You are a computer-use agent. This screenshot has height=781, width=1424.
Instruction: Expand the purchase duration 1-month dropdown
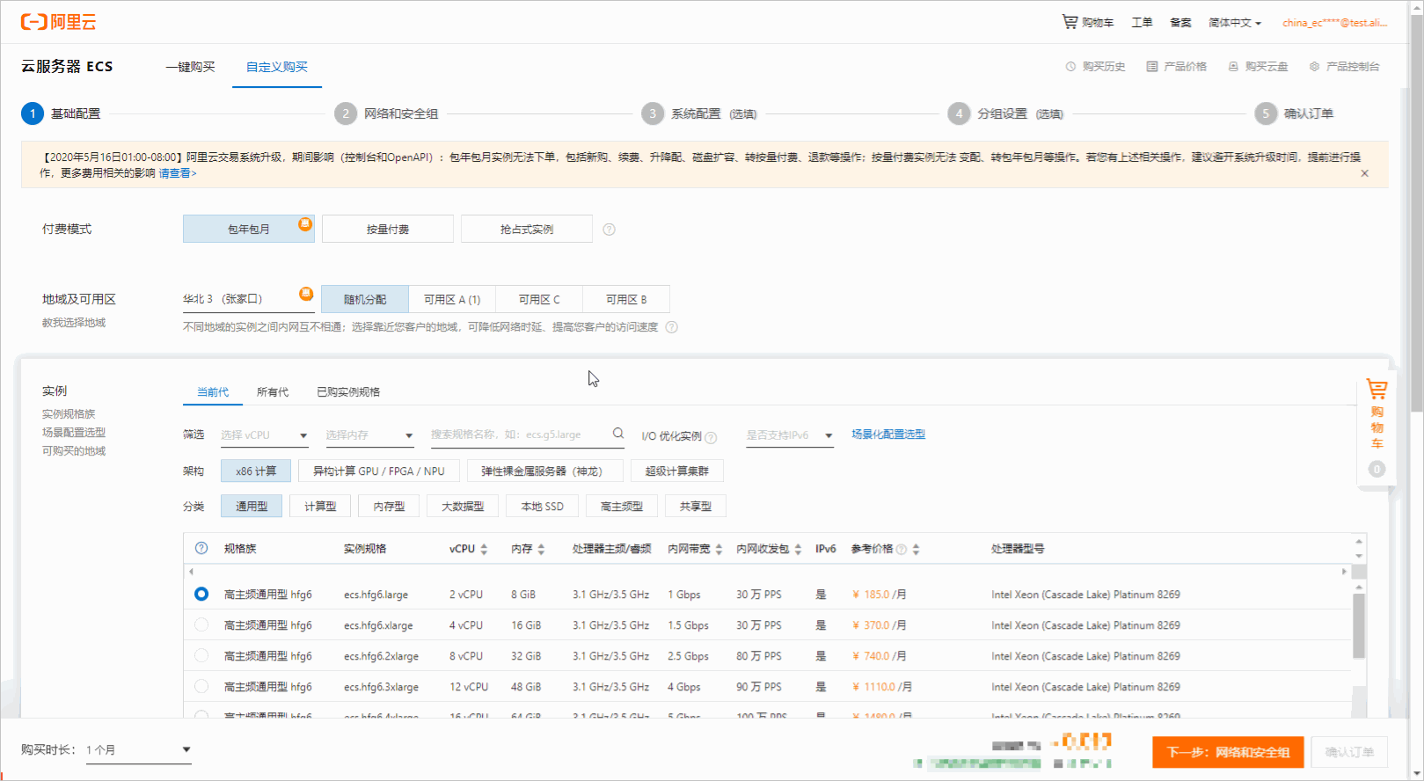(139, 750)
